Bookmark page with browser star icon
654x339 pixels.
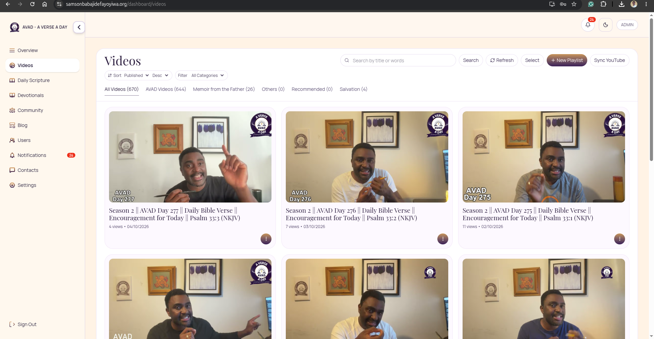tap(574, 4)
